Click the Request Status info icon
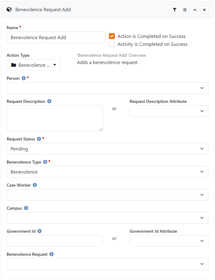The height and width of the screenshot is (280, 215). (39, 139)
